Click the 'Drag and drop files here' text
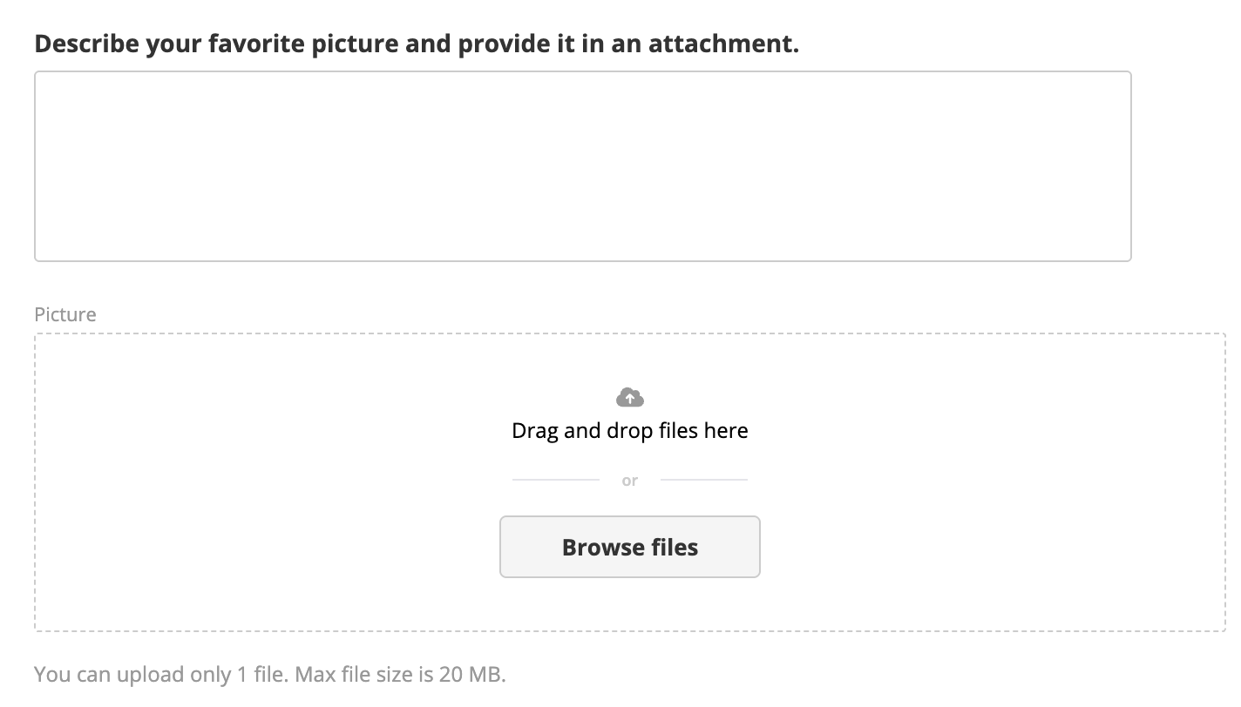Viewport: 1241px width, 707px height. (x=629, y=431)
